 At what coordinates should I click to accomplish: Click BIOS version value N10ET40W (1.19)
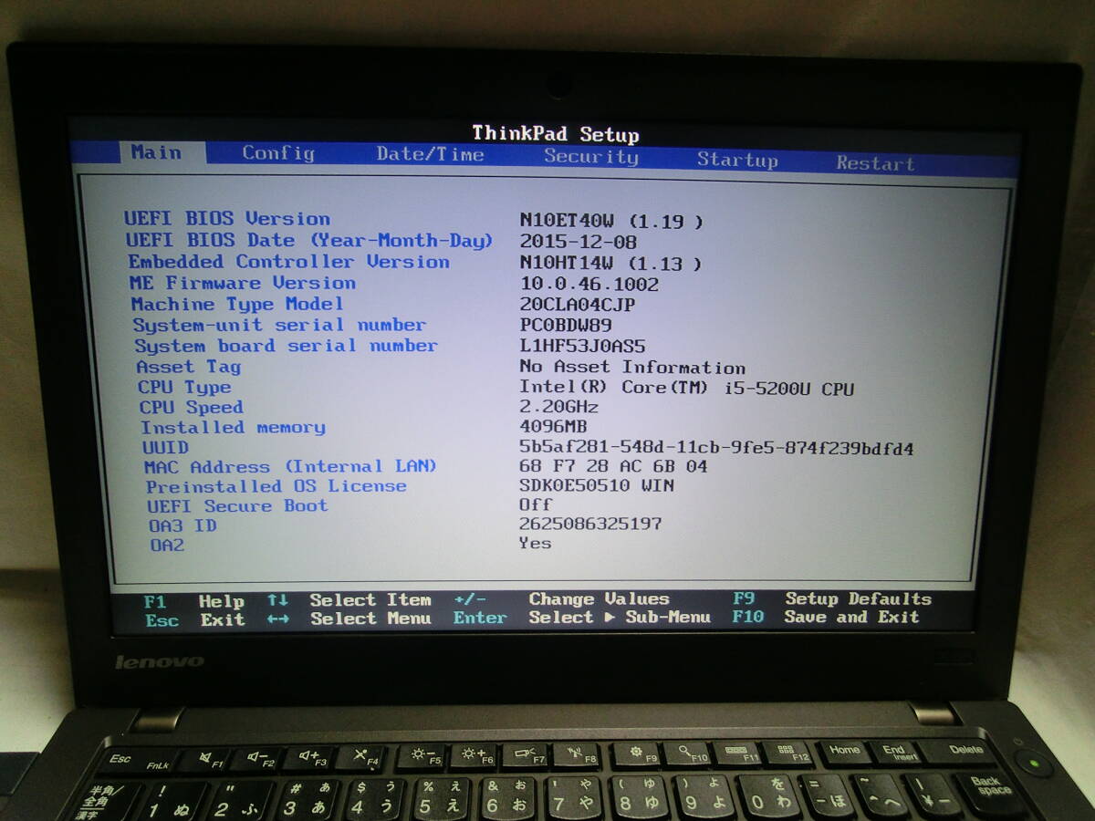(611, 221)
